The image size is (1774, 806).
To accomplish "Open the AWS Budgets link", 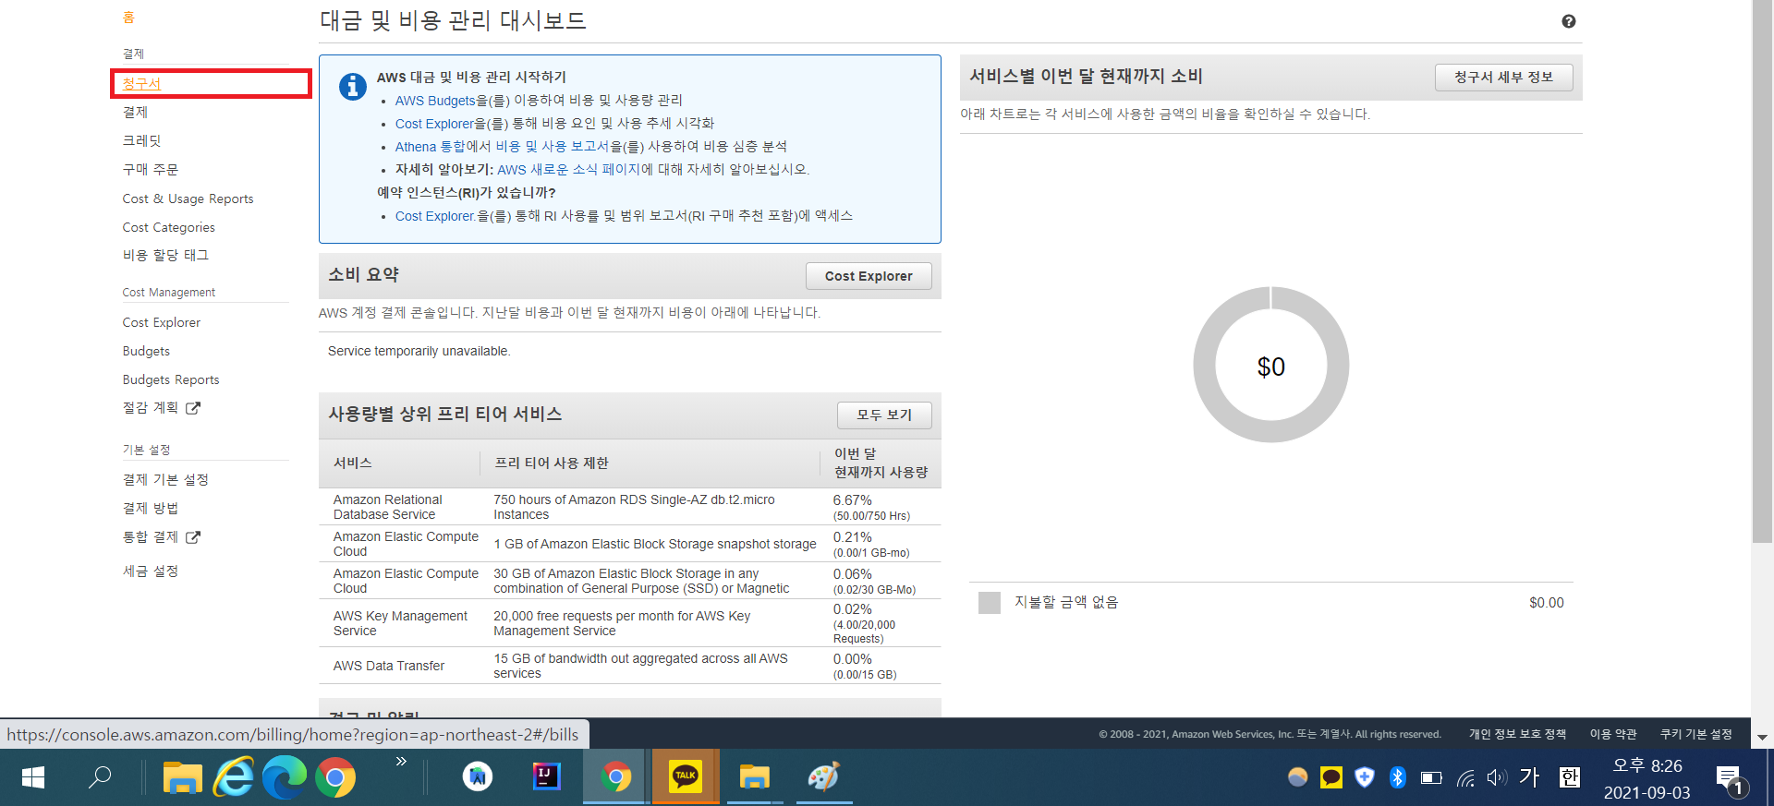I will (x=435, y=101).
